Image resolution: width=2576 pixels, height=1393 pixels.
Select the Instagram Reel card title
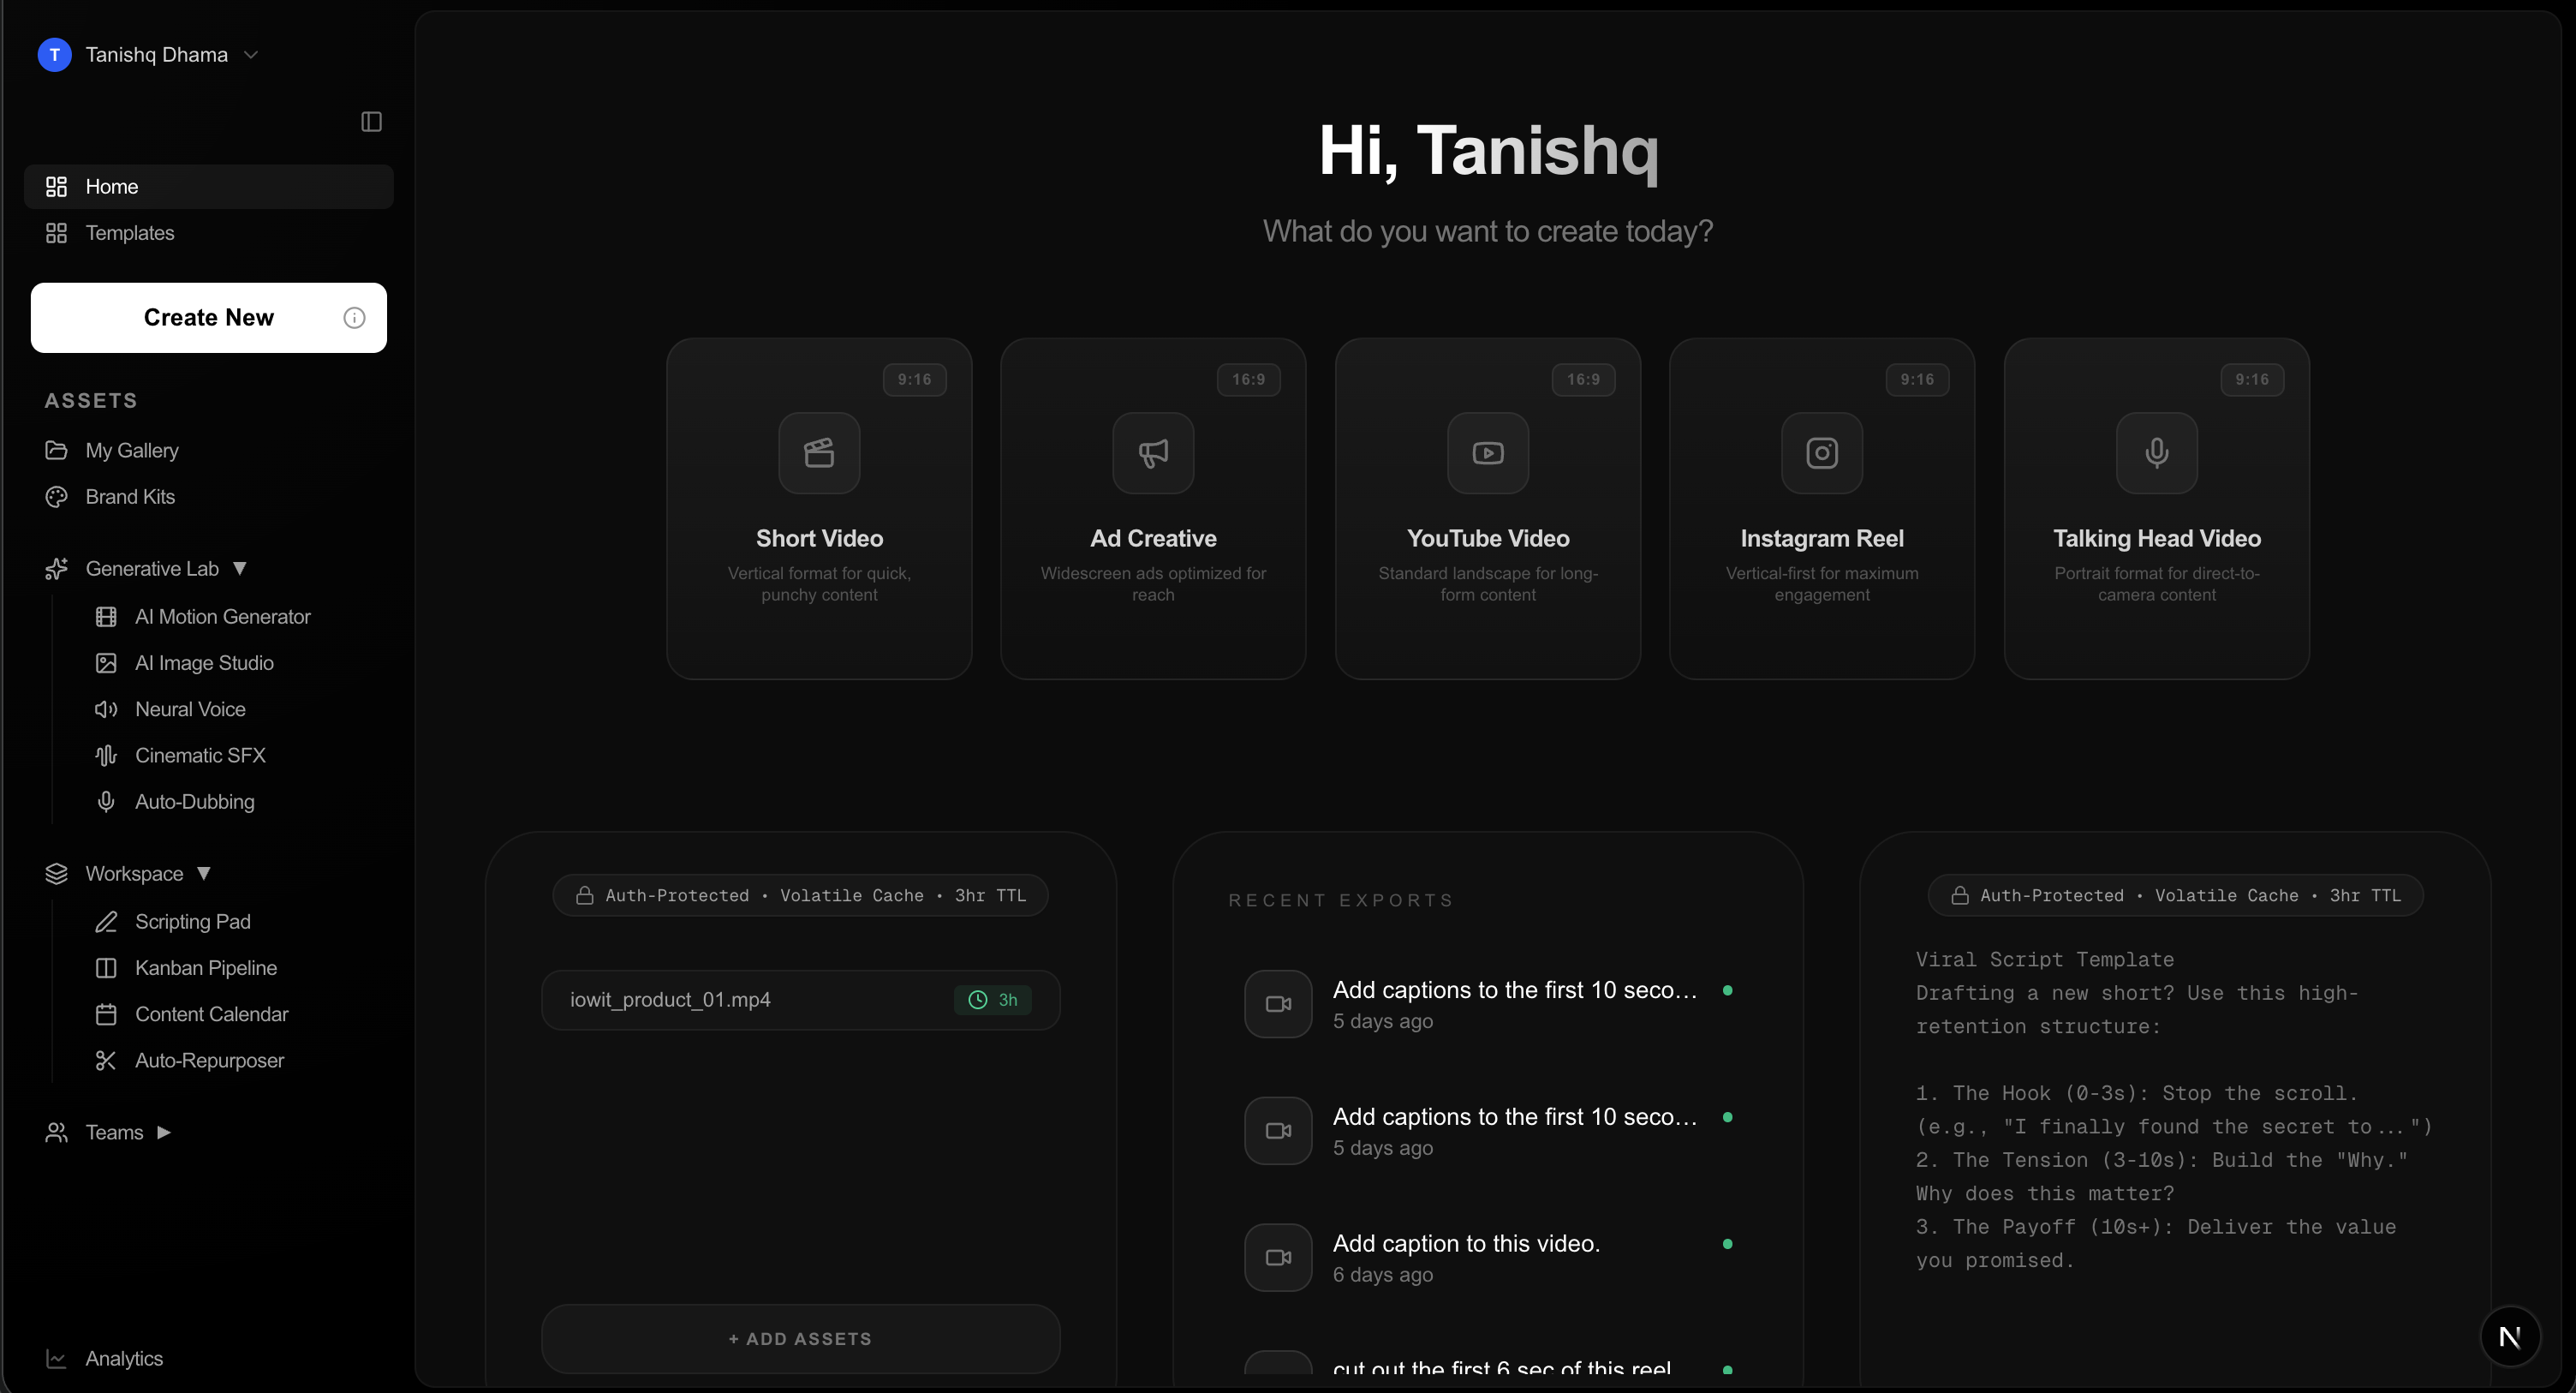pos(1822,538)
